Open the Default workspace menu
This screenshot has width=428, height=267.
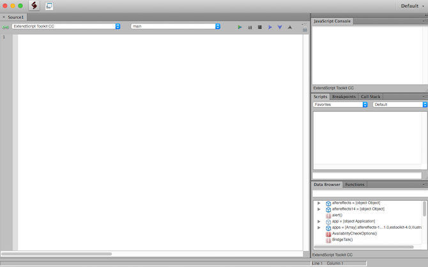pos(412,6)
